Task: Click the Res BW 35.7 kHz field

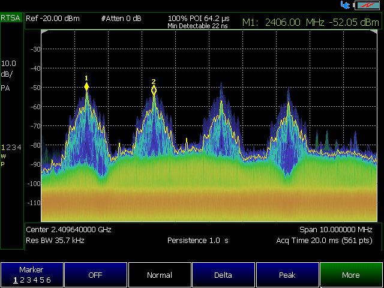Action: (x=55, y=241)
